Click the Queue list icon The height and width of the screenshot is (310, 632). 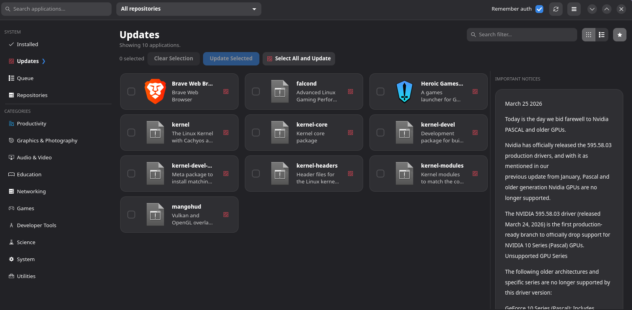pos(11,78)
